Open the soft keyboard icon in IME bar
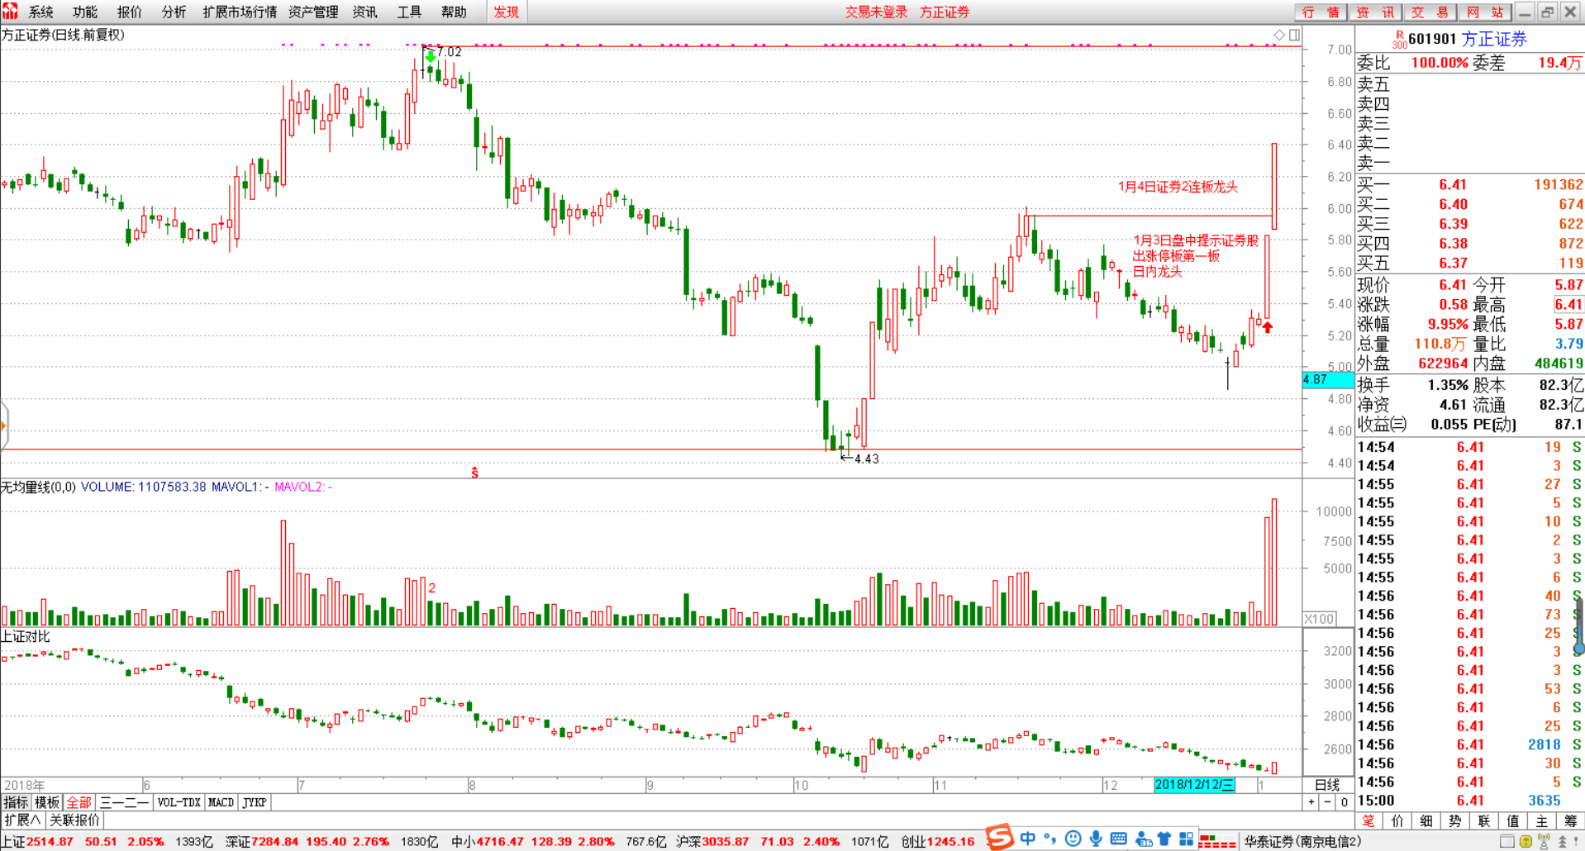The width and height of the screenshot is (1585, 851). pyautogui.click(x=1119, y=839)
